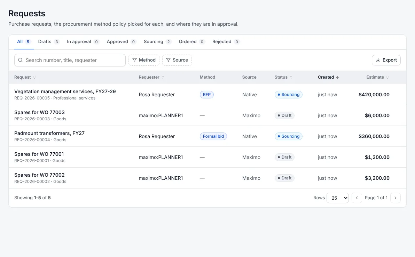This screenshot has height=257, width=415.
Task: Click Native source in the Vegetation management row
Action: [250, 95]
